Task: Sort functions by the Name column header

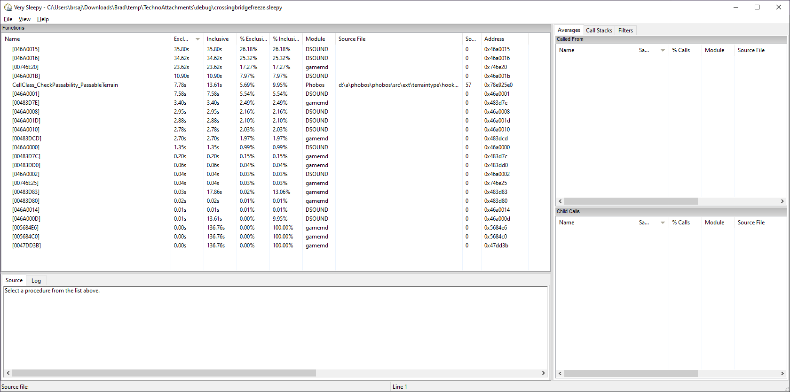Action: click(x=86, y=39)
